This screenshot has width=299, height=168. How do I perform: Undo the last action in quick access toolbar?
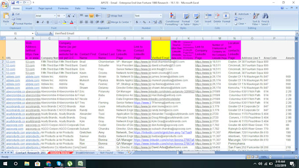(18, 3)
